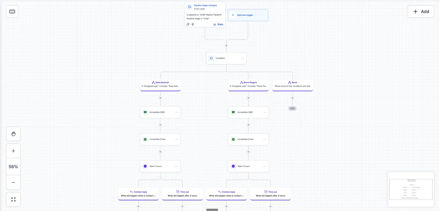The height and width of the screenshot is (211, 439).
Task: Select the Dela Adzimah branch
Action: click(x=160, y=85)
